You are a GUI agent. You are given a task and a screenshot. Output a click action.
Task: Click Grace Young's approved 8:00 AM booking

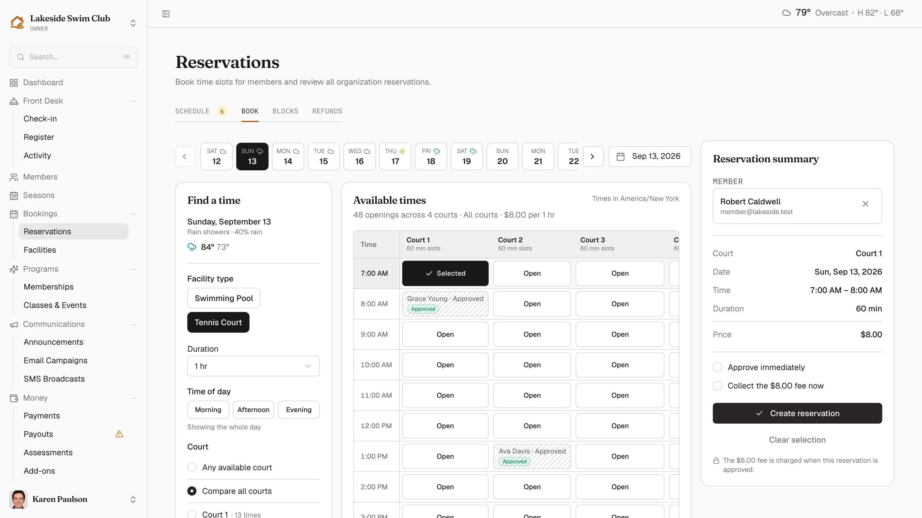pyautogui.click(x=445, y=304)
